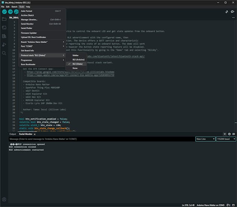Click the Ln 319, Col 48 status entry
The width and height of the screenshot is (237, 207).
(x=188, y=205)
